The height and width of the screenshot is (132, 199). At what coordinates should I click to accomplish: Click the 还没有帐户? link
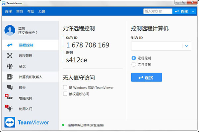[28, 33]
